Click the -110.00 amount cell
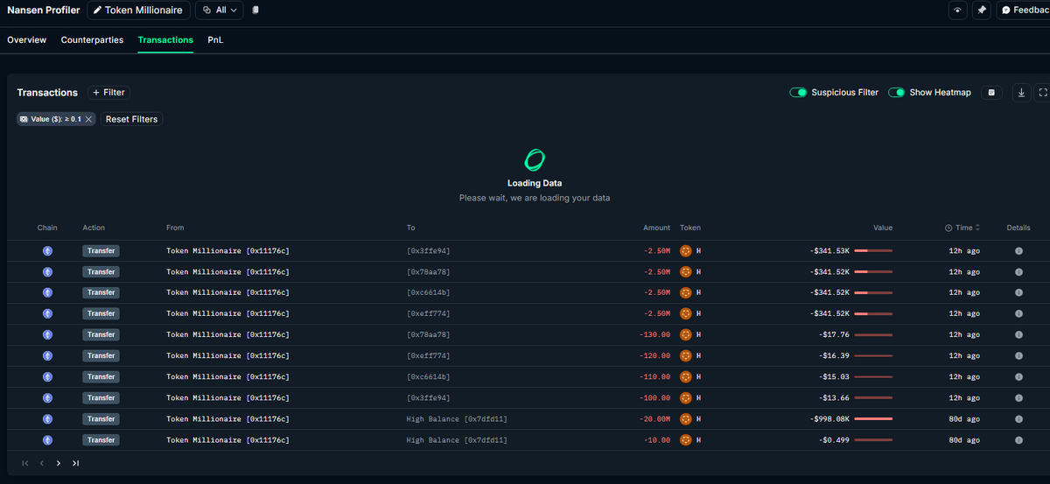The width and height of the screenshot is (1050, 484). (x=654, y=377)
